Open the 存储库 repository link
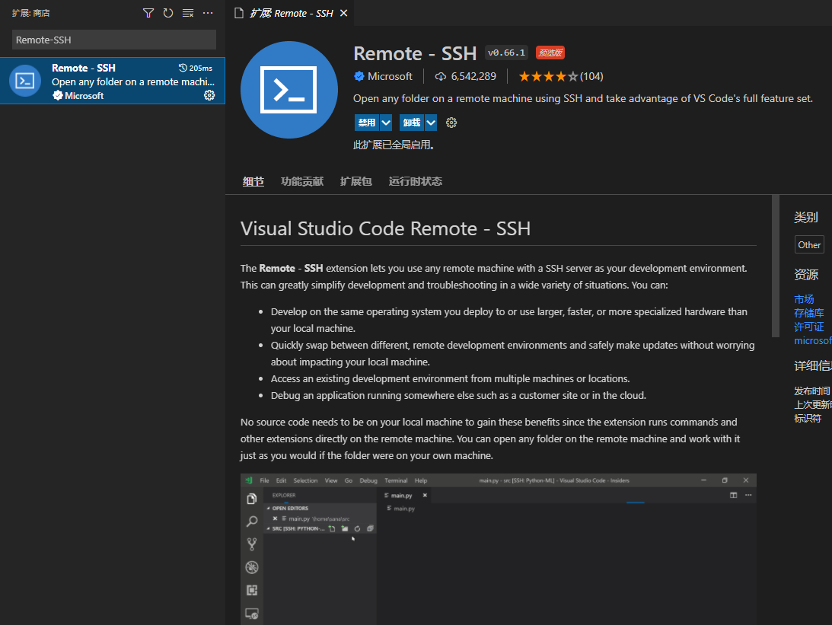This screenshot has width=832, height=625. point(809,313)
